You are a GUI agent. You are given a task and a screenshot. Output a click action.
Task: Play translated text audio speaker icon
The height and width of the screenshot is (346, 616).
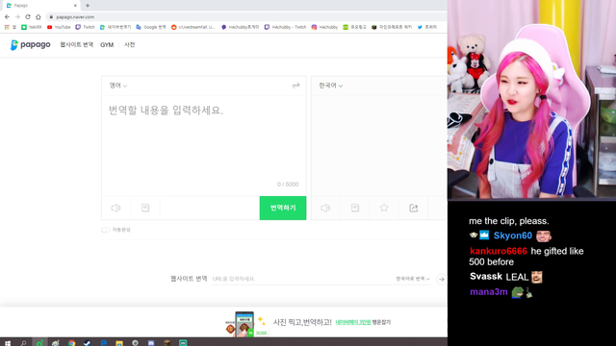click(x=325, y=208)
